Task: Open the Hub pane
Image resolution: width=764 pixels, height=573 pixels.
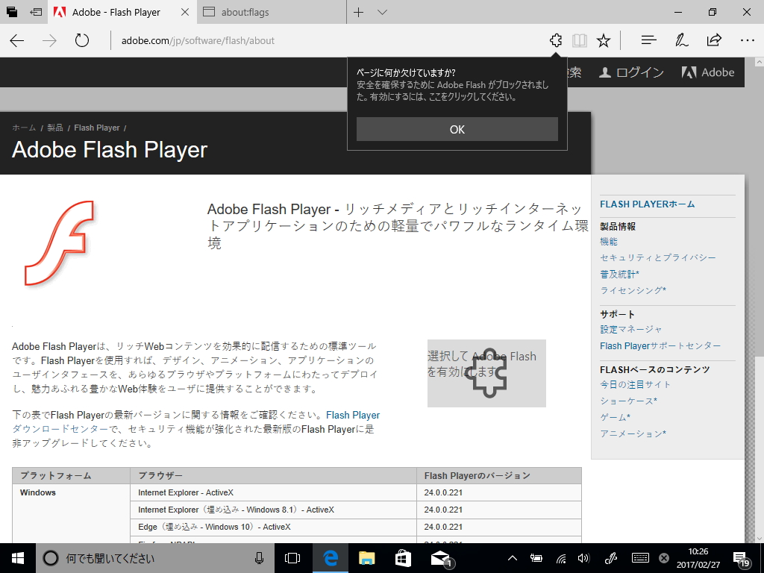Action: click(x=648, y=40)
